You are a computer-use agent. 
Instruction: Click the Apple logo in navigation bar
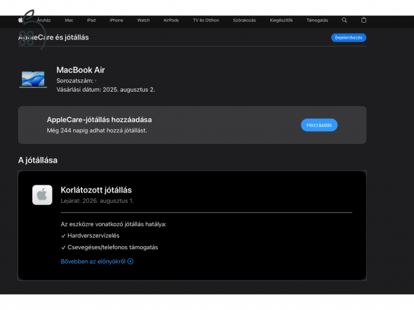pos(21,20)
